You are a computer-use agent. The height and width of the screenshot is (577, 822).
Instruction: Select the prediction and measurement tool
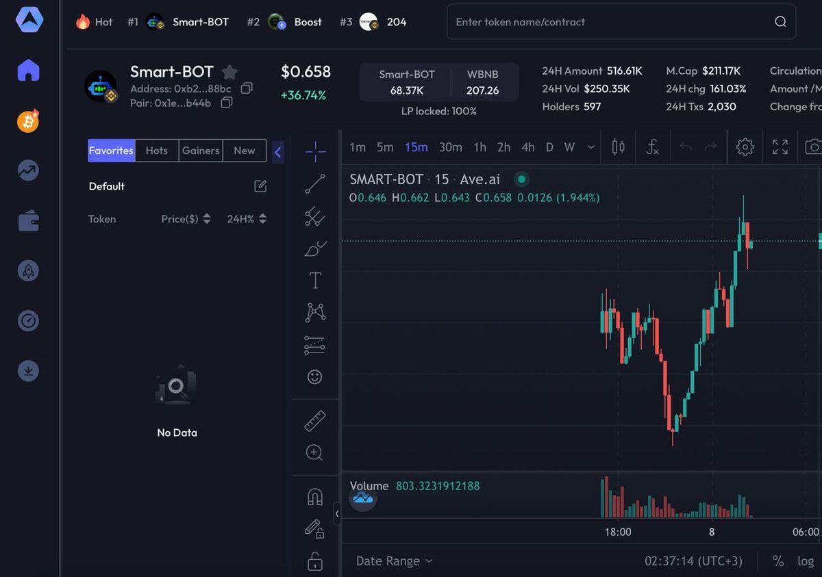point(315,345)
